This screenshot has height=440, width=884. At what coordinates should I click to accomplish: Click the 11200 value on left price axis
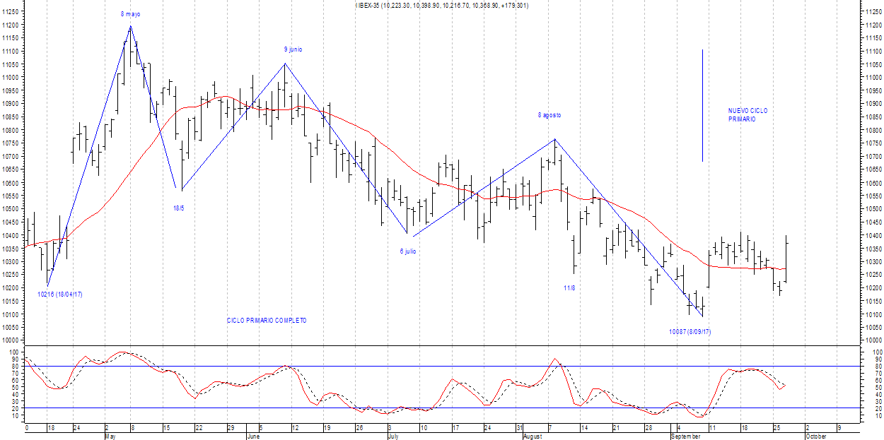12,25
